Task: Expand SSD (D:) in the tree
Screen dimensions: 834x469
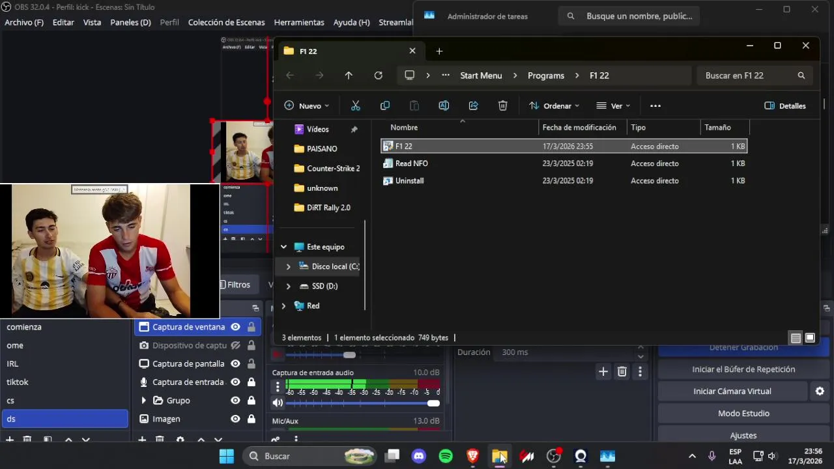Action: tap(288, 286)
